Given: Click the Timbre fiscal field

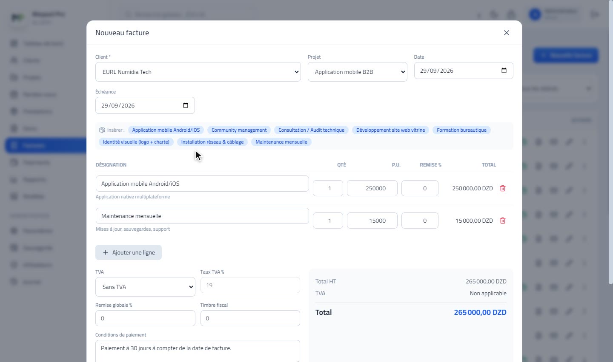Looking at the screenshot, I should (250, 318).
